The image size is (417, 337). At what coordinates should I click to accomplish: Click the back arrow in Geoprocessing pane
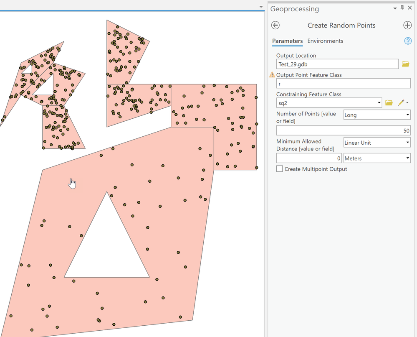(x=275, y=26)
